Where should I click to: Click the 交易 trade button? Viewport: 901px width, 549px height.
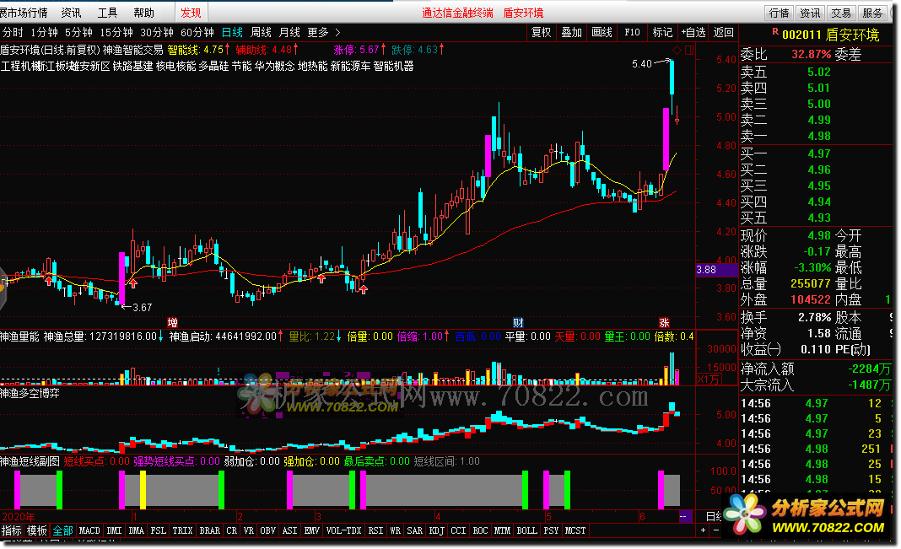click(841, 13)
